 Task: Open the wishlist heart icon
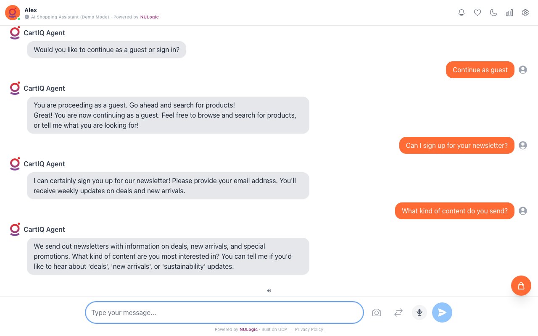pos(477,13)
